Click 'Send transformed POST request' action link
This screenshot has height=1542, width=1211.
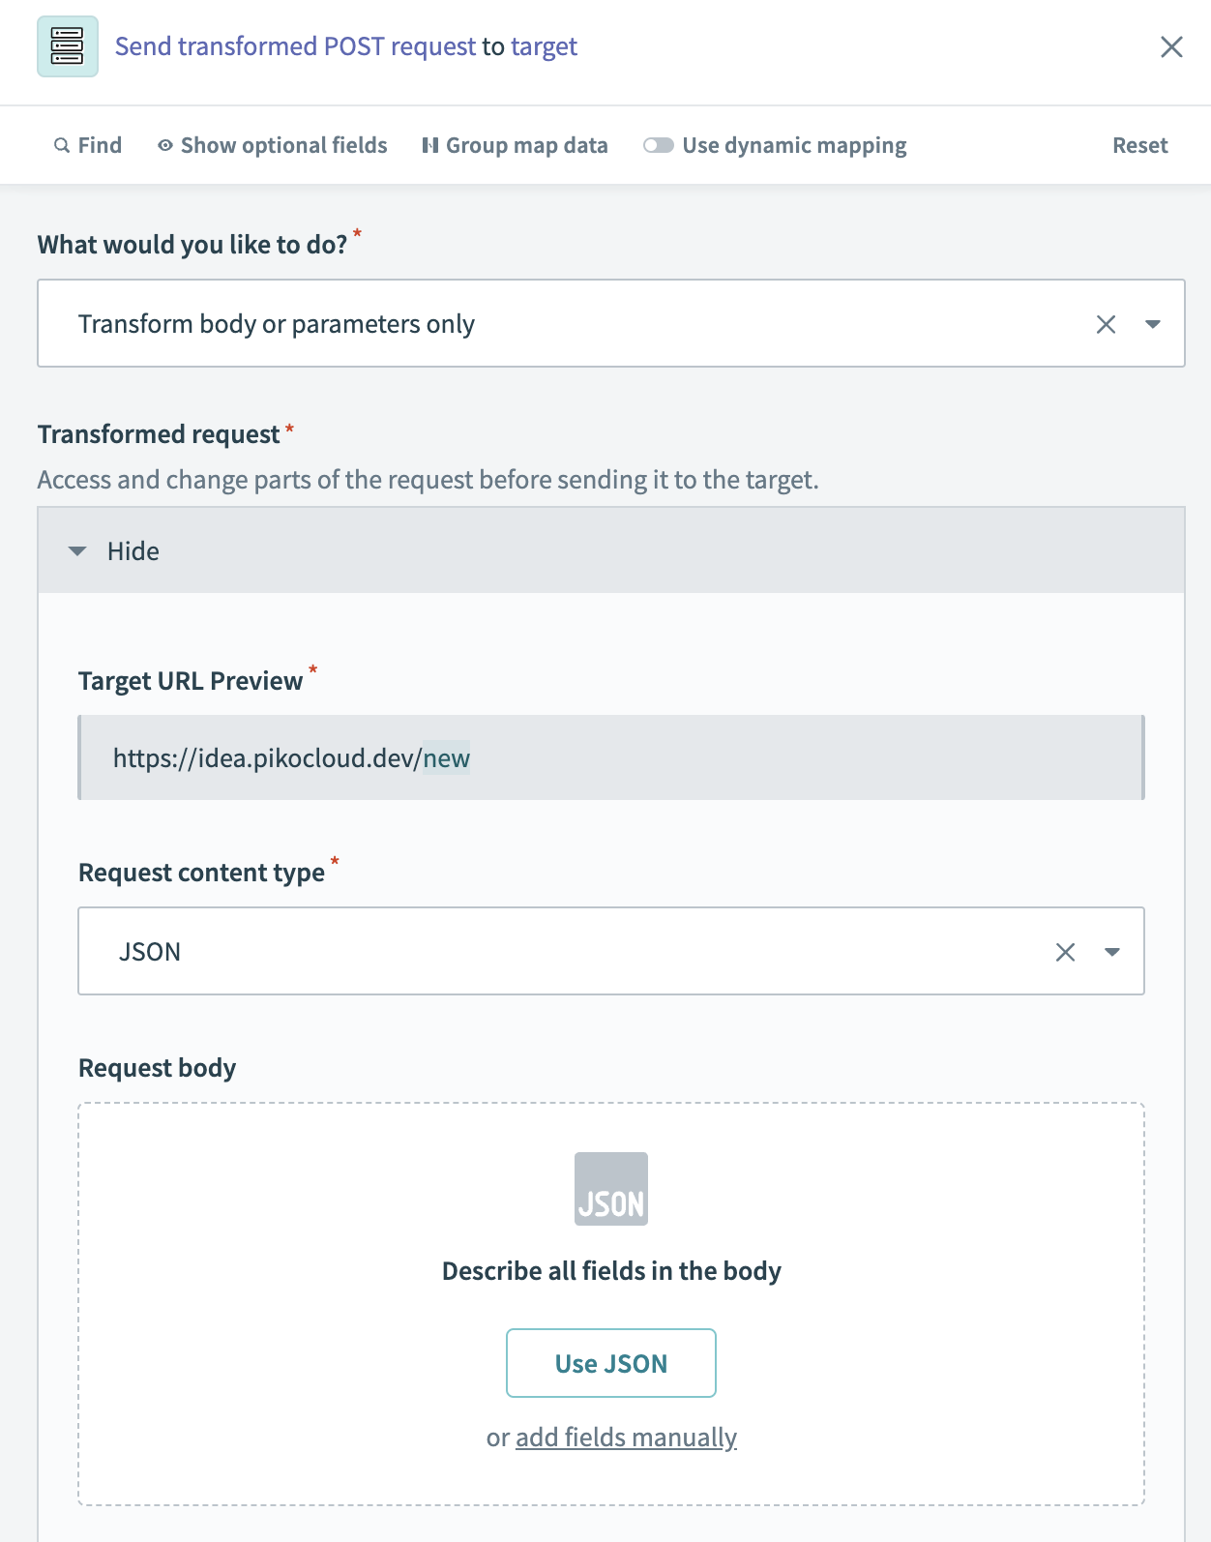tap(295, 46)
